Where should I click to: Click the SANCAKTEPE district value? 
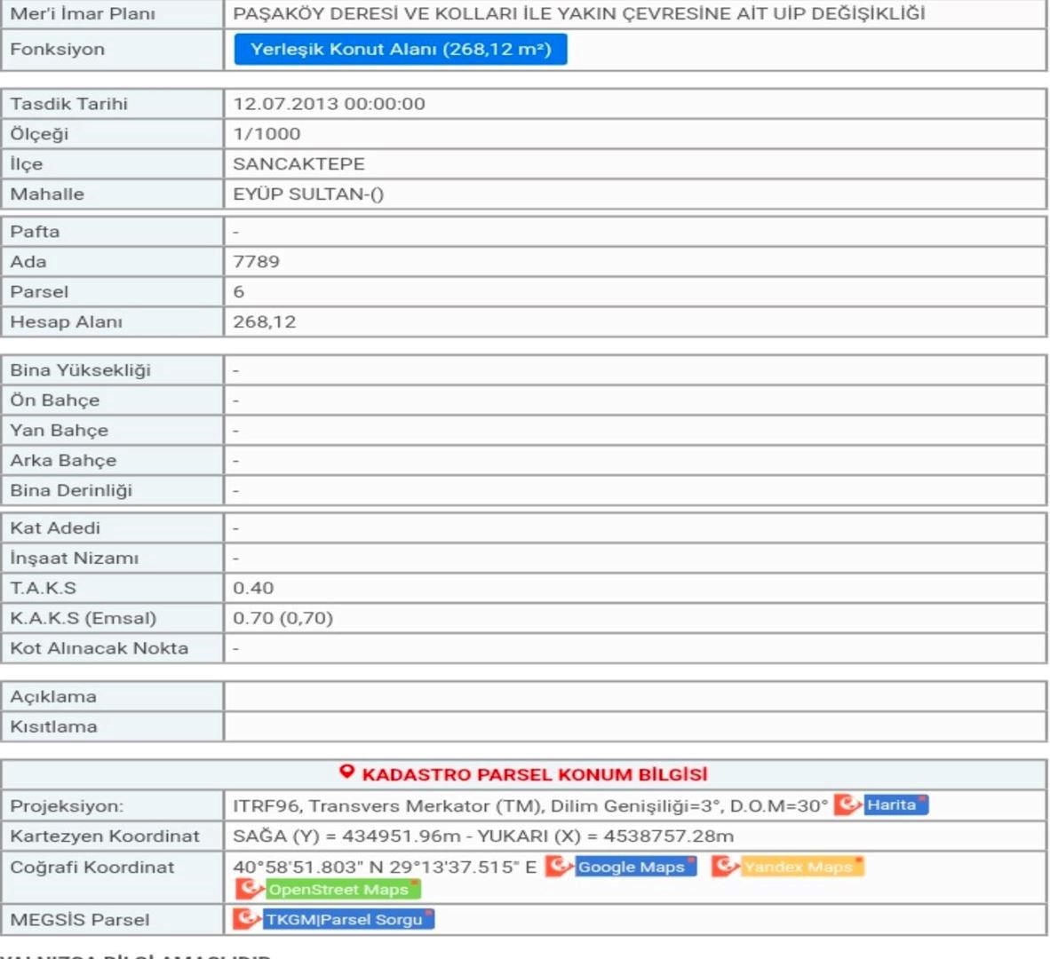pos(298,163)
